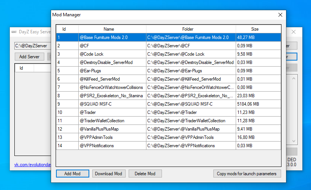
Task: Sort mods by the Folder column header
Action: coord(191,29)
